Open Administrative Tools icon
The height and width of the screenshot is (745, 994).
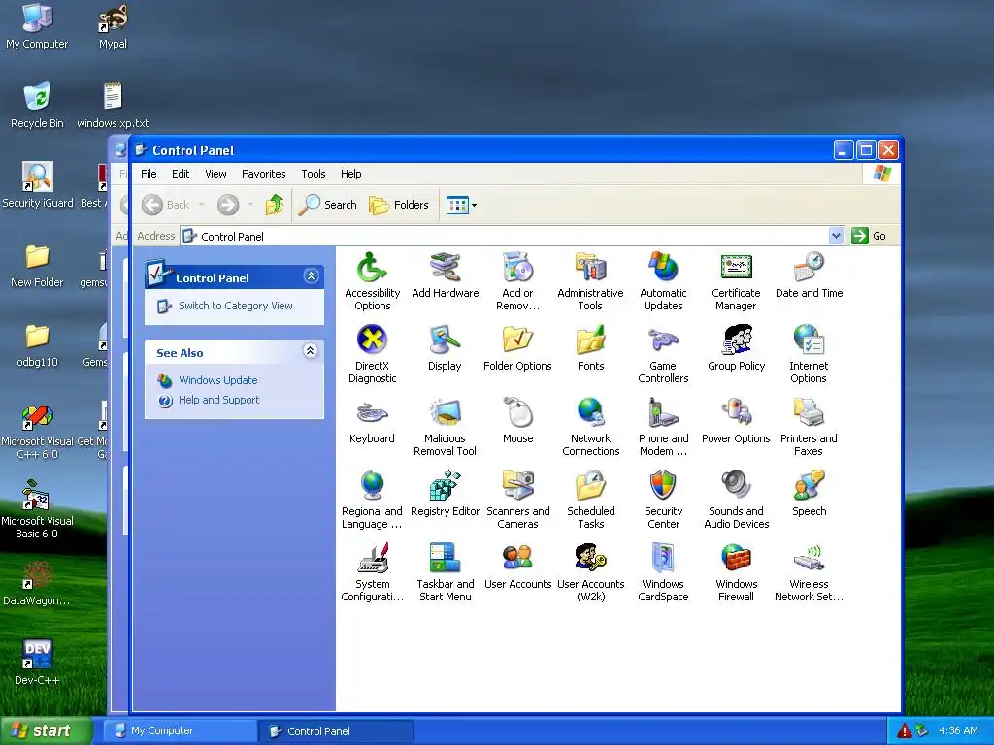click(590, 268)
